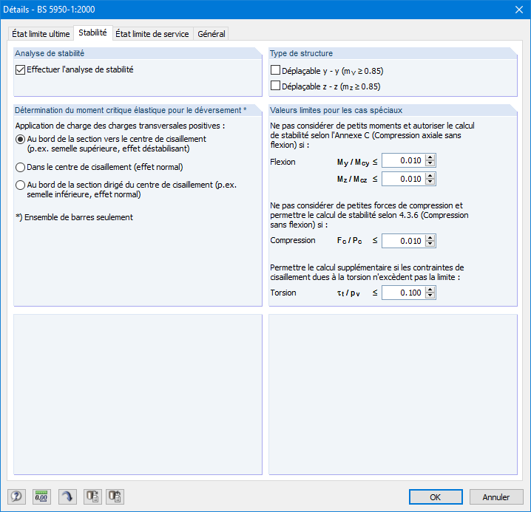The height and width of the screenshot is (512, 531).
Task: Enable 'Déplaçable y - y' checkbox
Action: 275,70
